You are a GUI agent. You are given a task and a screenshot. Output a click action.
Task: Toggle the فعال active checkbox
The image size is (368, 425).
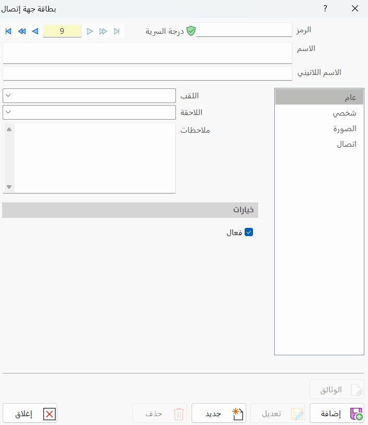click(249, 233)
